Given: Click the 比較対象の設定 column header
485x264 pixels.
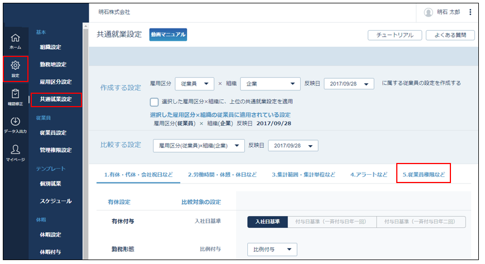Looking at the screenshot, I should [201, 202].
